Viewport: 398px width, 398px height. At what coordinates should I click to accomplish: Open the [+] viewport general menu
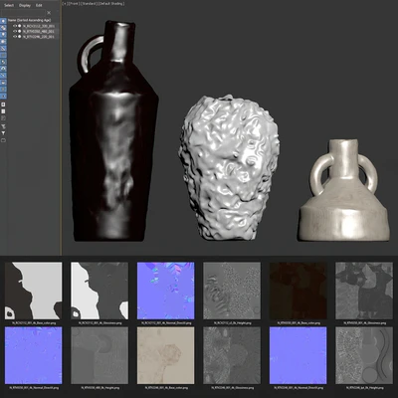(x=64, y=4)
